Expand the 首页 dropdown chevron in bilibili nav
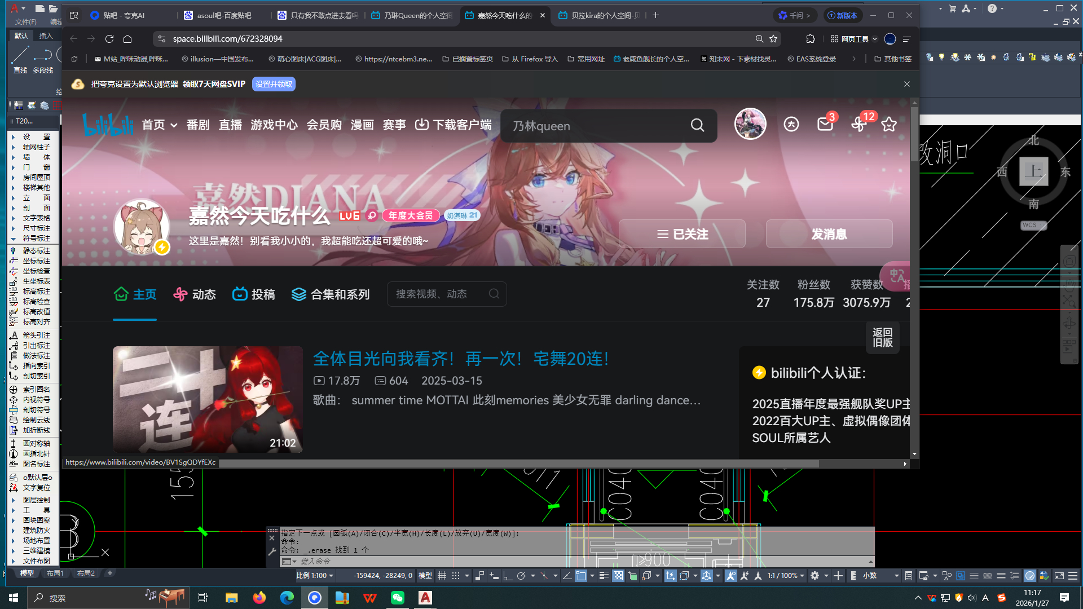The width and height of the screenshot is (1083, 609). click(x=174, y=125)
